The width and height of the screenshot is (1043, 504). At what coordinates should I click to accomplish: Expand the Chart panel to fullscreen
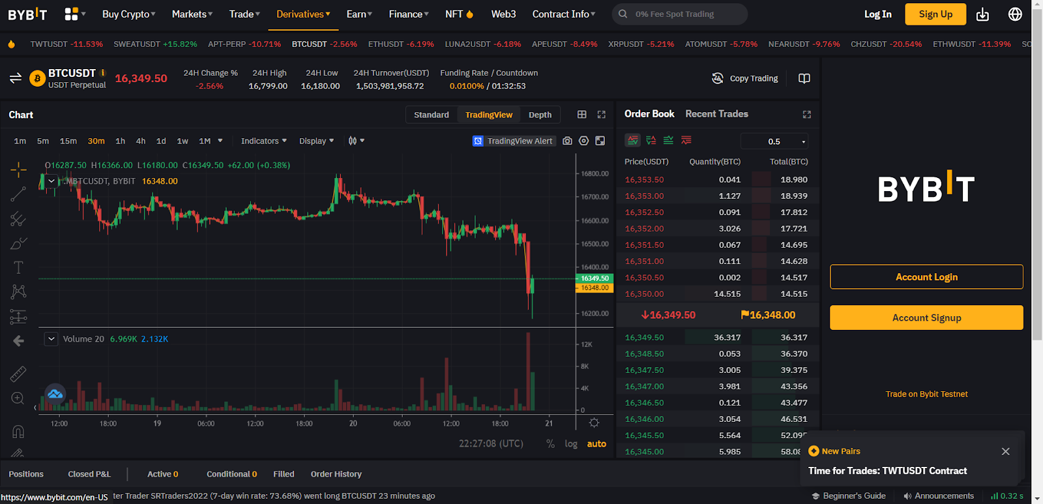[602, 115]
